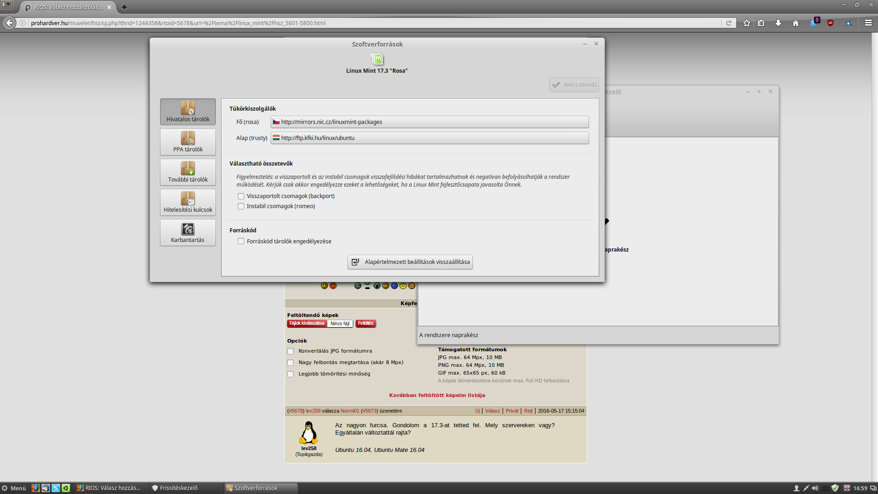The width and height of the screenshot is (878, 494).
Task: Toggle Legjobb tömörítési minőség checkbox
Action: coord(290,374)
